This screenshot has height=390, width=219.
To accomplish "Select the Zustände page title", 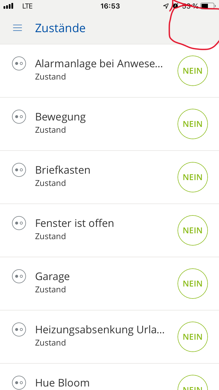I will [x=60, y=28].
